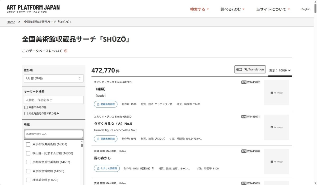Enable the 画像のある作品 checkbox
Image resolution: width=317 pixels, height=185 pixels.
(26, 107)
